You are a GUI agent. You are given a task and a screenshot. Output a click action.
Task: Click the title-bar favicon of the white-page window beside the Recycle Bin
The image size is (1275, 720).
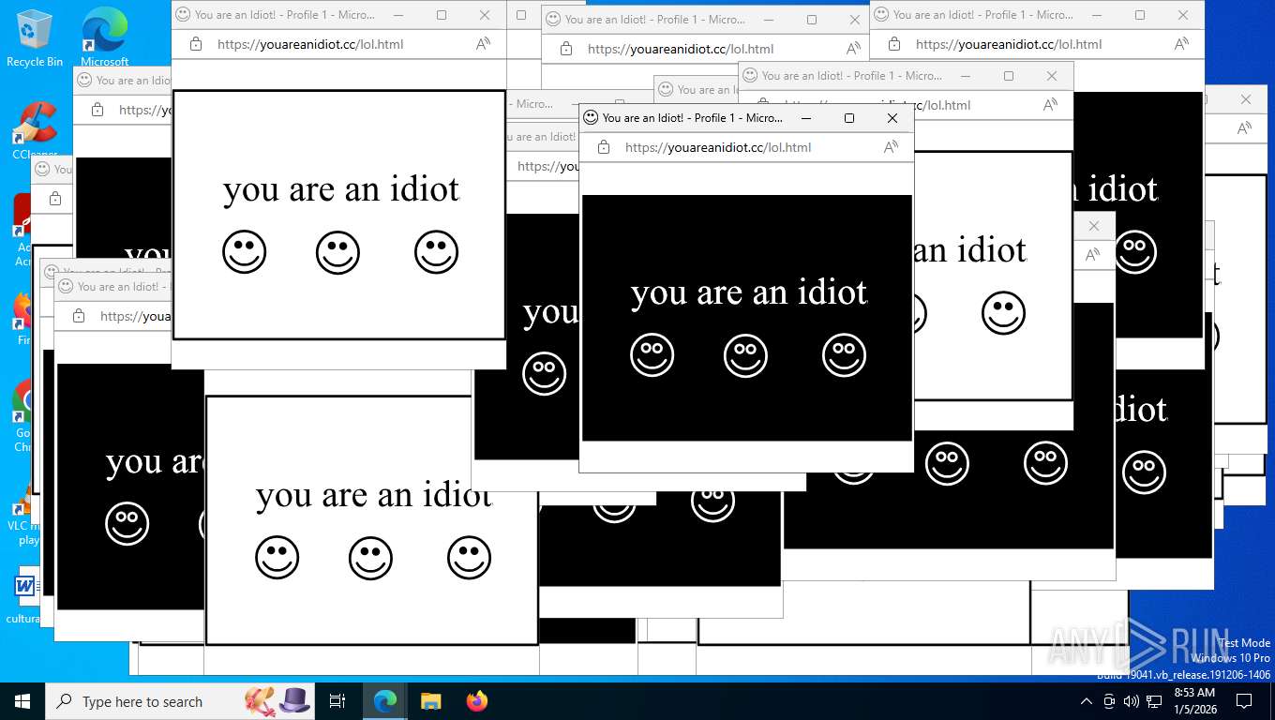pyautogui.click(x=183, y=14)
